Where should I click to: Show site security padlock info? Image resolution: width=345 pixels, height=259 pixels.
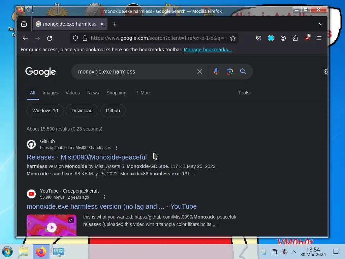[85, 38]
